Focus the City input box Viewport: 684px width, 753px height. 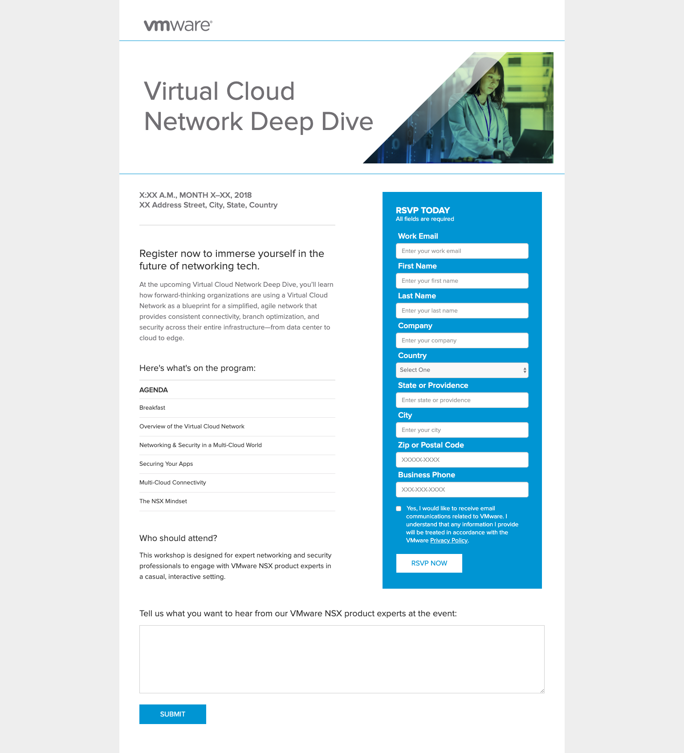click(462, 430)
